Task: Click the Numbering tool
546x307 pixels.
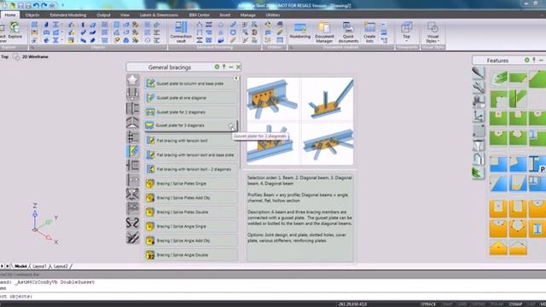Action: (299, 31)
